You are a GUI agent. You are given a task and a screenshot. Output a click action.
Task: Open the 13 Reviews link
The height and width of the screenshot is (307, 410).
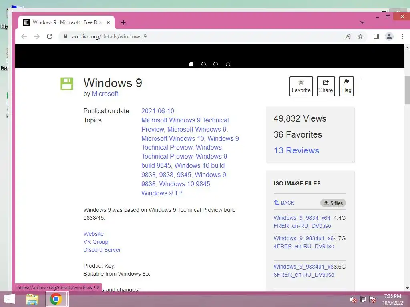pos(296,150)
